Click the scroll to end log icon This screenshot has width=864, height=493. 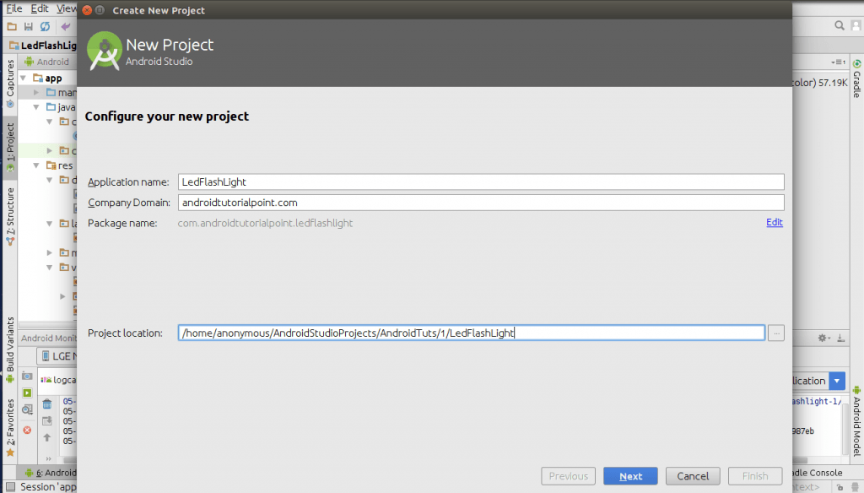tap(47, 420)
